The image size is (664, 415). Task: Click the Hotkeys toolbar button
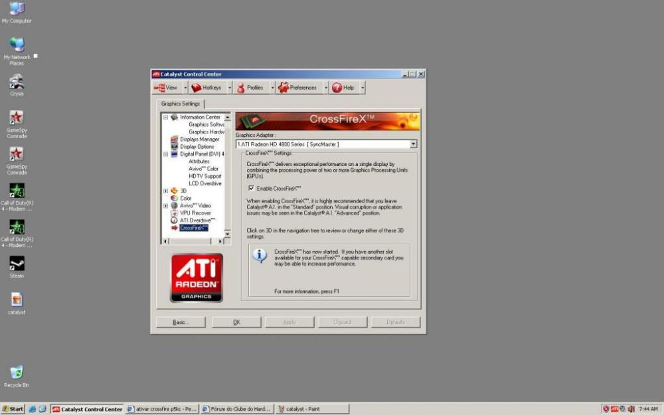(x=207, y=88)
